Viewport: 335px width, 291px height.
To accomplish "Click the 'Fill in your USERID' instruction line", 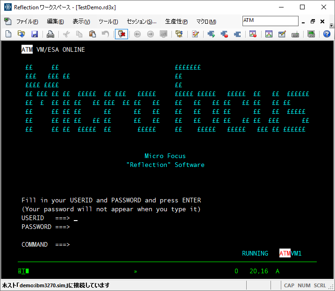I will tap(111, 201).
